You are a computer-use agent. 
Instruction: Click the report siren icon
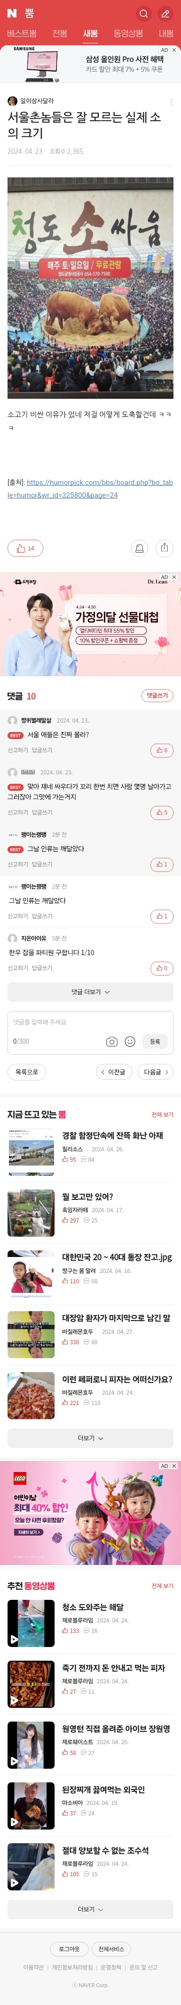coord(139,548)
